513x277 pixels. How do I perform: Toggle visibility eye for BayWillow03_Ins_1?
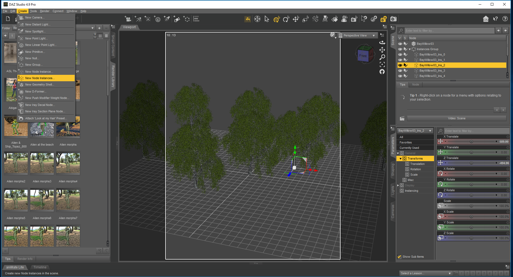point(400,60)
